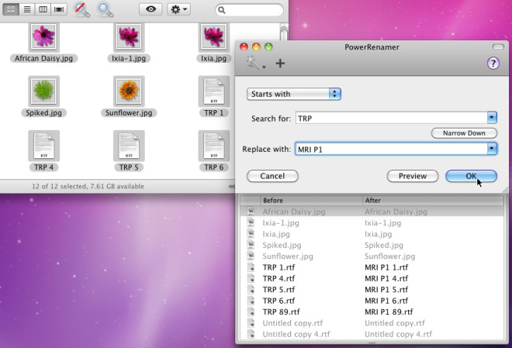Switch Finder to column view
The width and height of the screenshot is (512, 348).
43,9
